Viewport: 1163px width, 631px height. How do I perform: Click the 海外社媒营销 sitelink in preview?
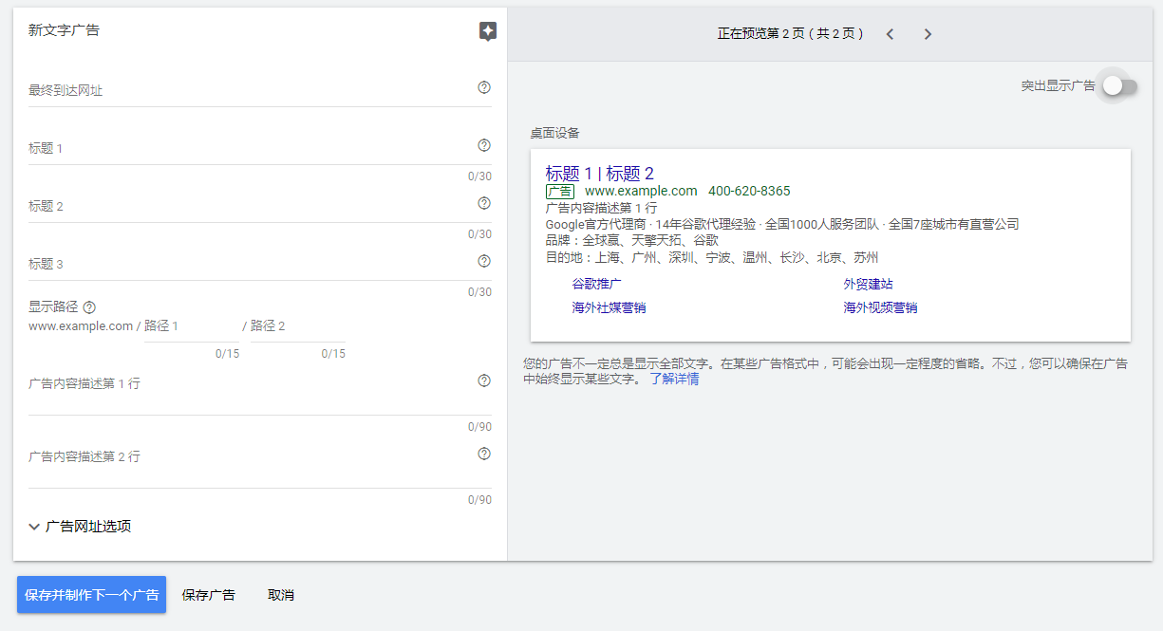(x=609, y=307)
